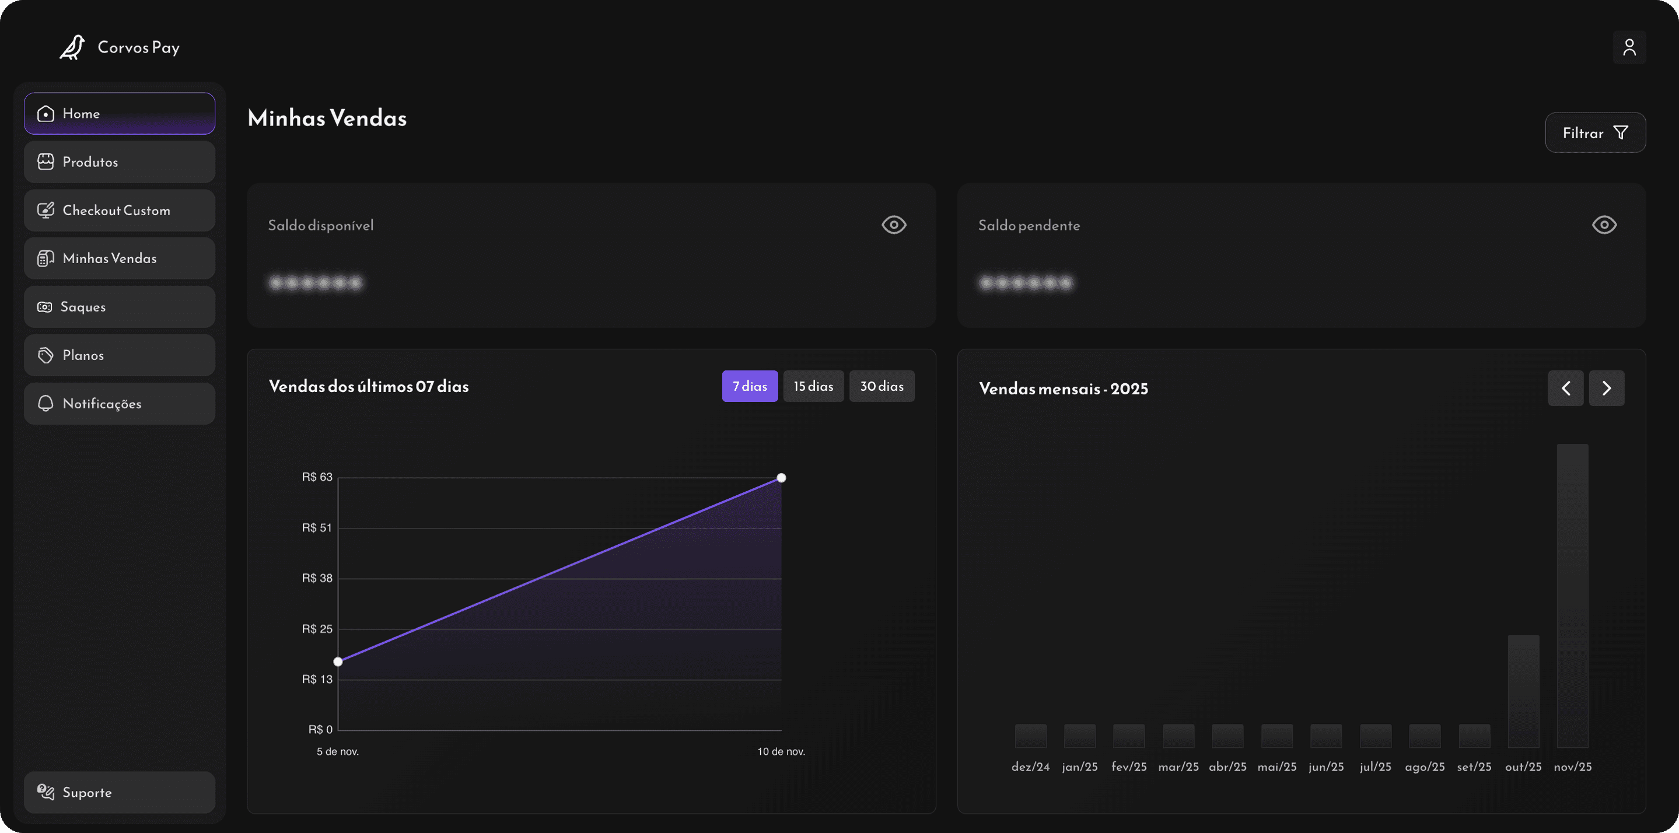
Task: Click the 'fev/25' month label
Action: point(1129,767)
